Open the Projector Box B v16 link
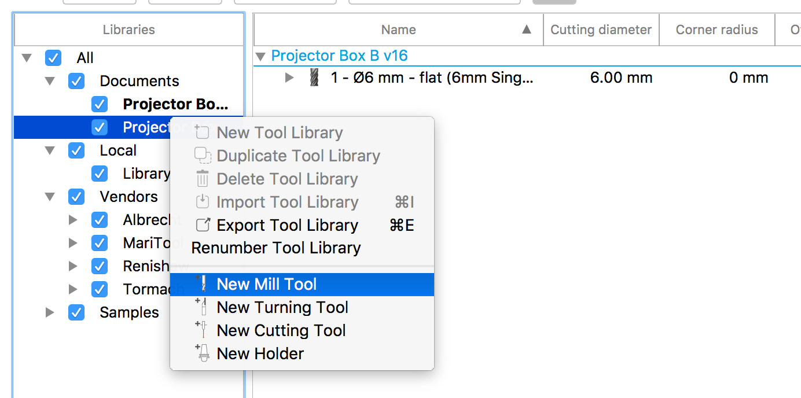 pos(338,56)
